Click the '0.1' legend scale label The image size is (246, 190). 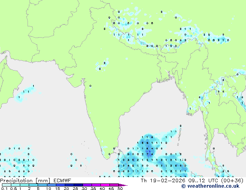pos(5,188)
